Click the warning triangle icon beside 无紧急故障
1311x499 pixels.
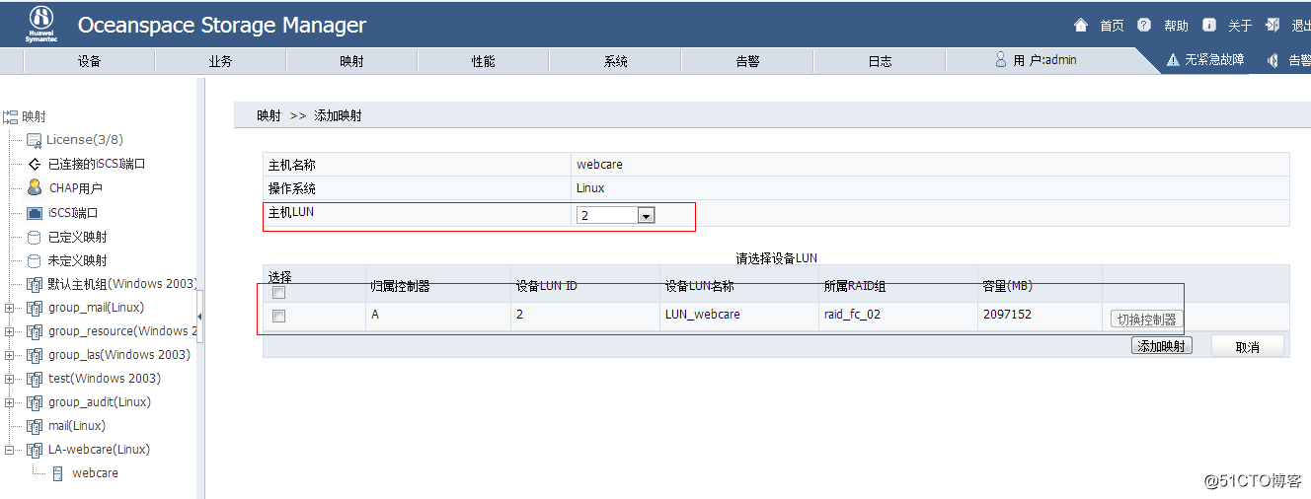pyautogui.click(x=1173, y=60)
